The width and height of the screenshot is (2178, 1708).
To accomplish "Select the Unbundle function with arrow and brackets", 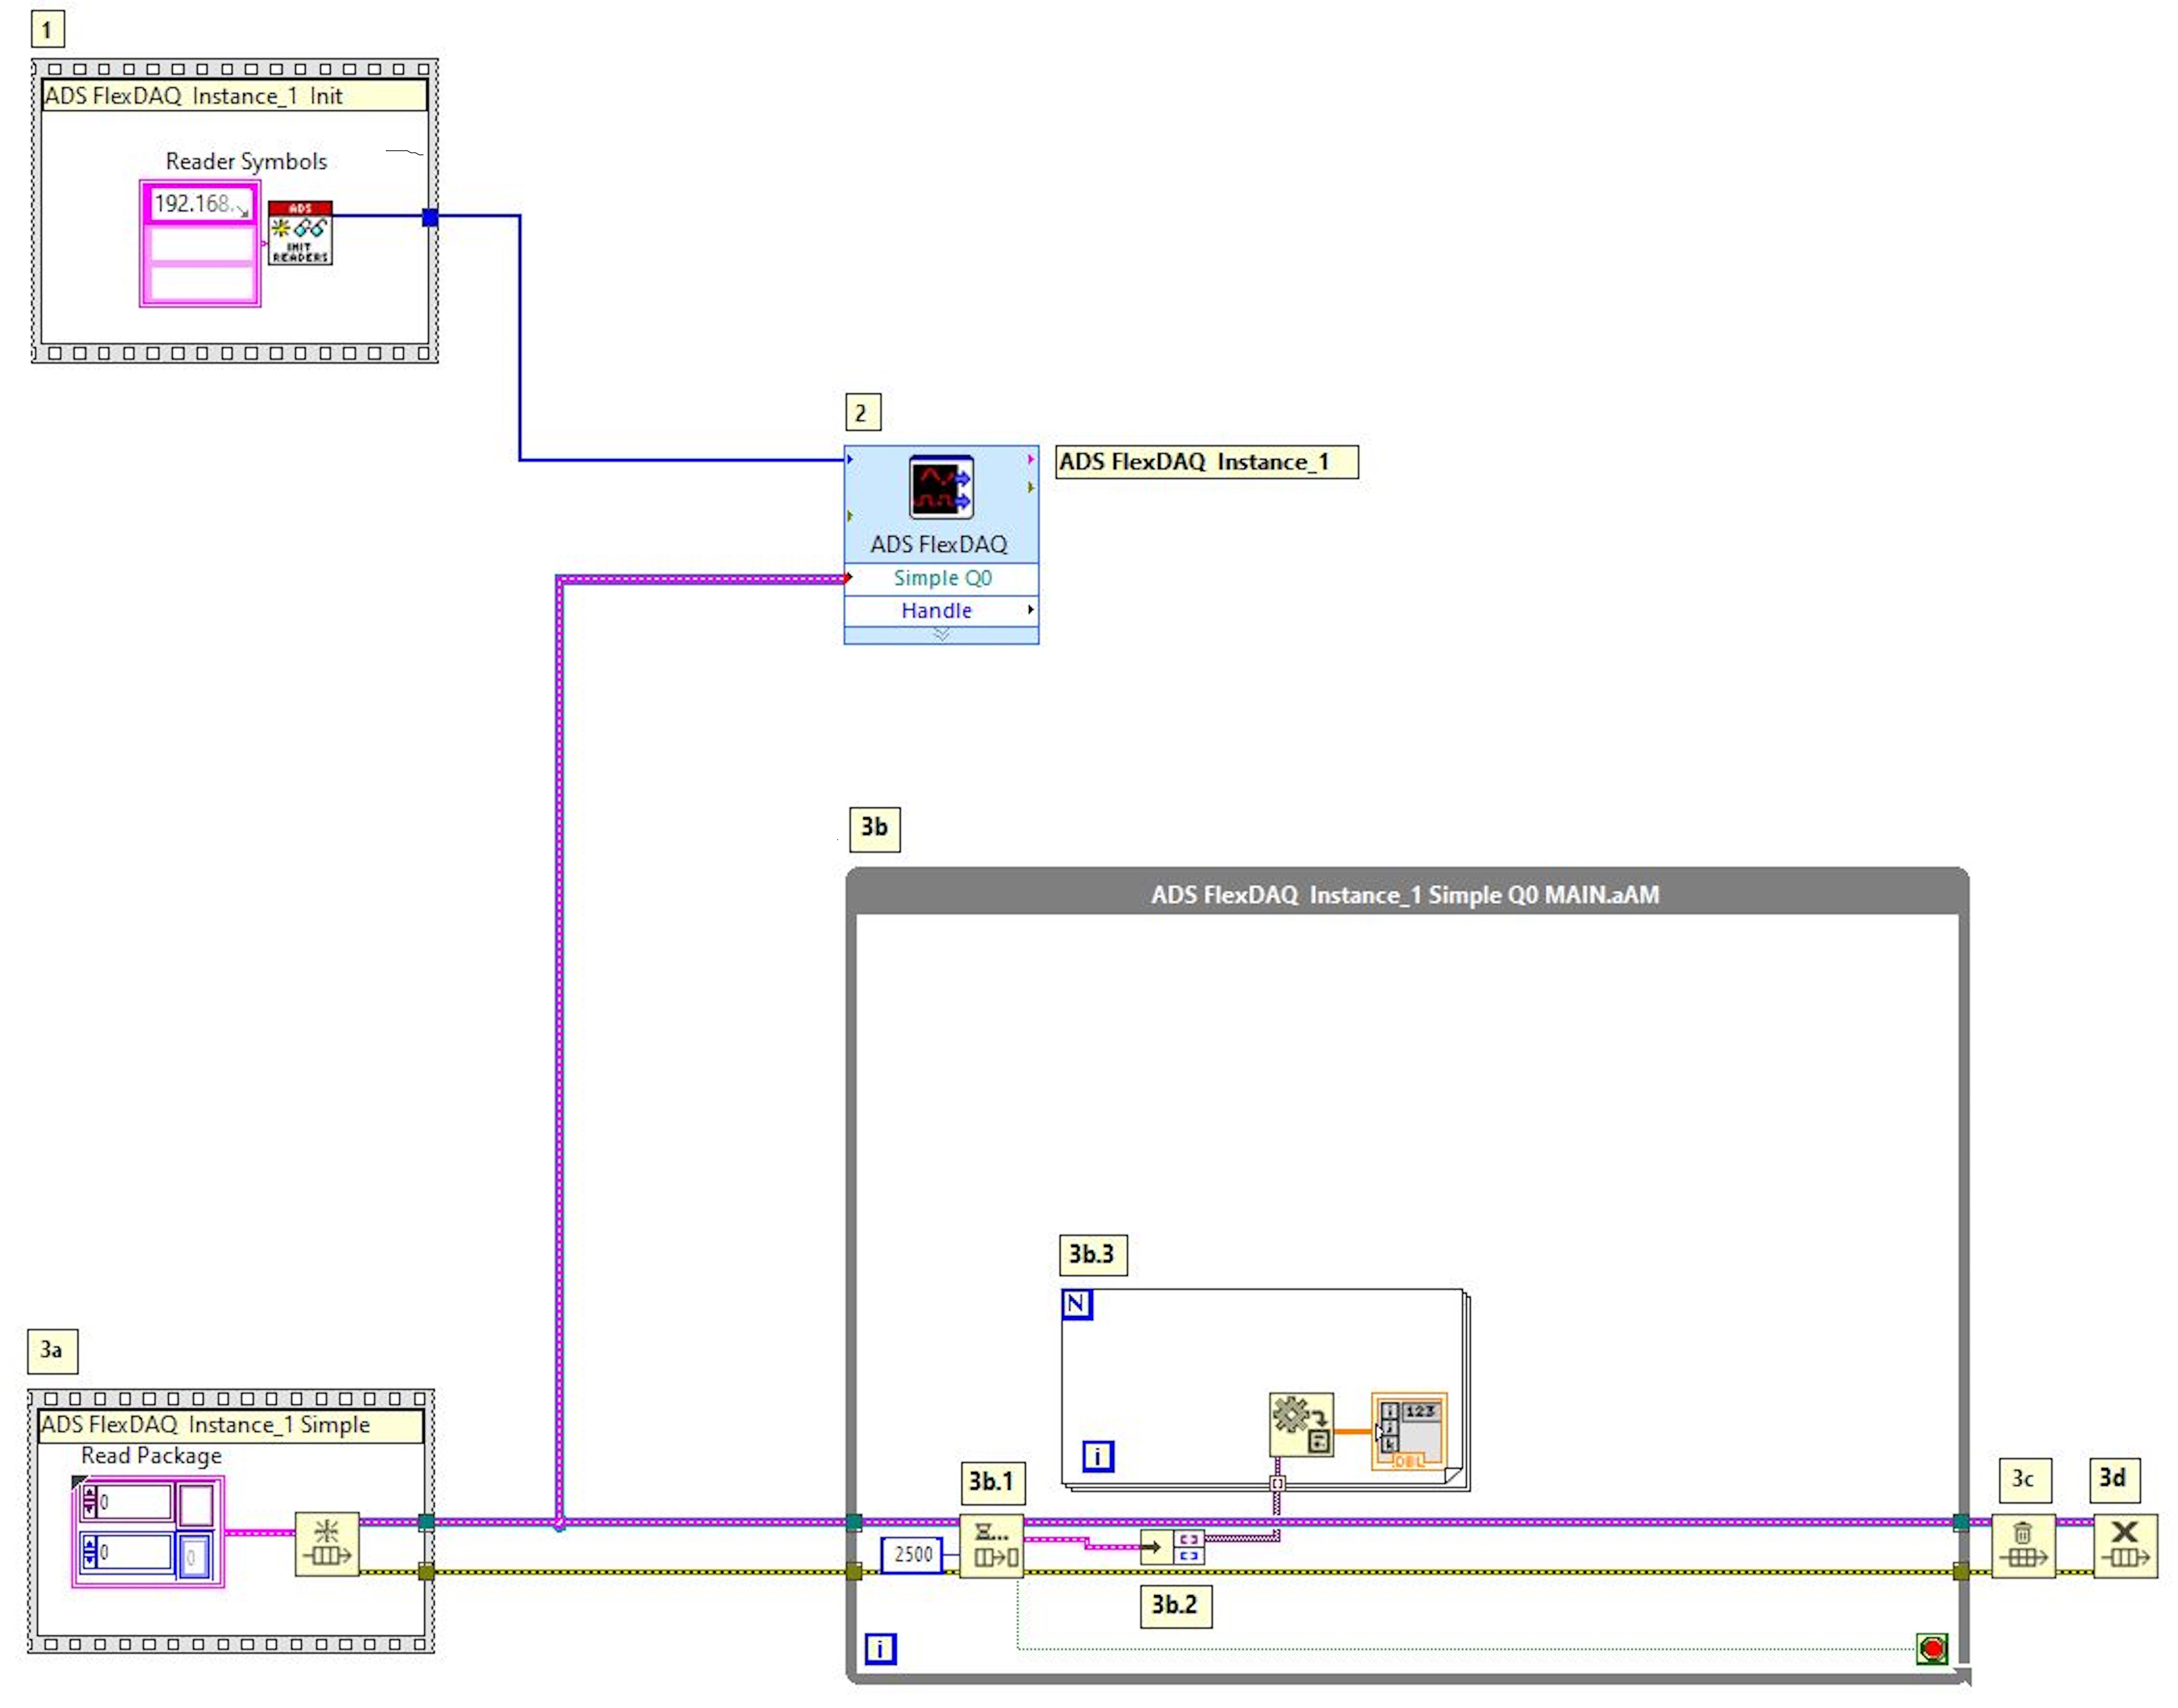I will [1172, 1548].
